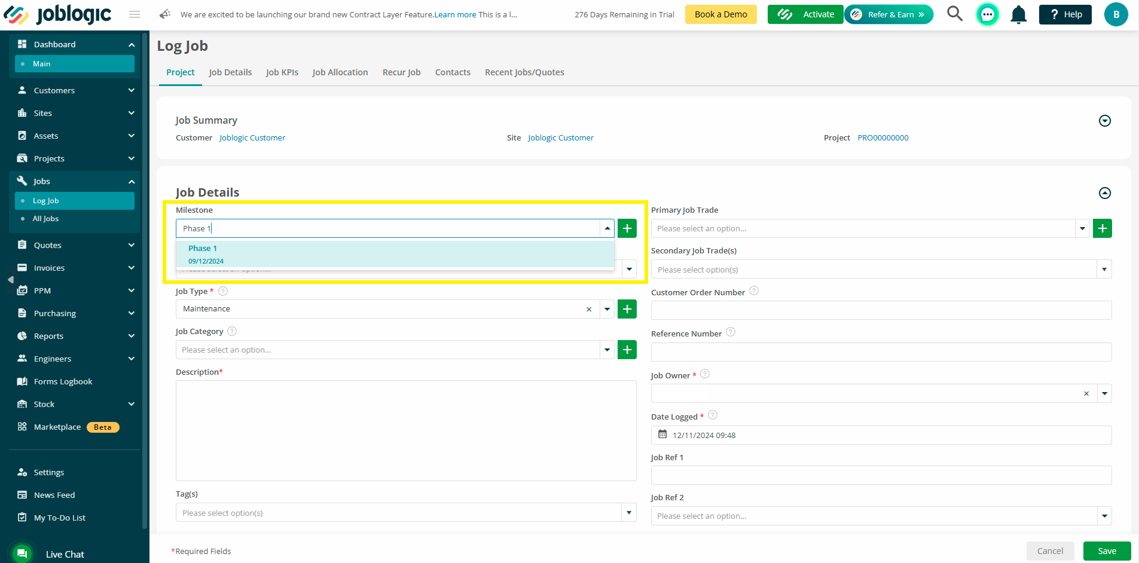Switch to the Job Allocation tab
This screenshot has height=563, width=1139.
(x=340, y=72)
